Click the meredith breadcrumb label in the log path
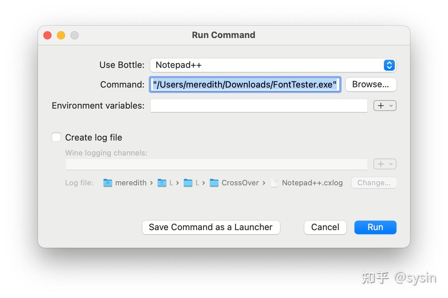448x298 pixels. (131, 183)
